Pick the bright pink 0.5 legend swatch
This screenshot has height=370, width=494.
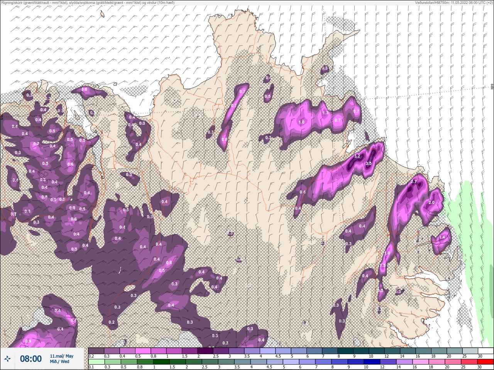[x=143, y=351]
